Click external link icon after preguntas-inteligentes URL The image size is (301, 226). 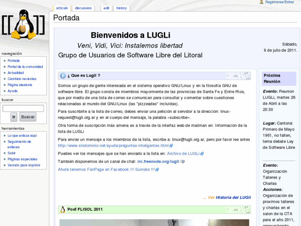[x=171, y=146]
